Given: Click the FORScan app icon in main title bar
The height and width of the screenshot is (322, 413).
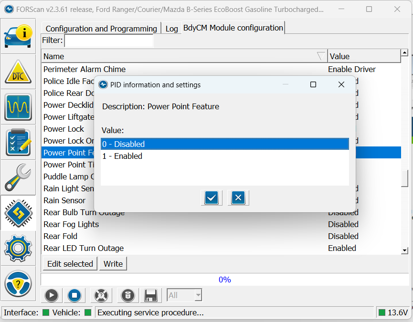Looking at the screenshot, I should click(x=9, y=9).
